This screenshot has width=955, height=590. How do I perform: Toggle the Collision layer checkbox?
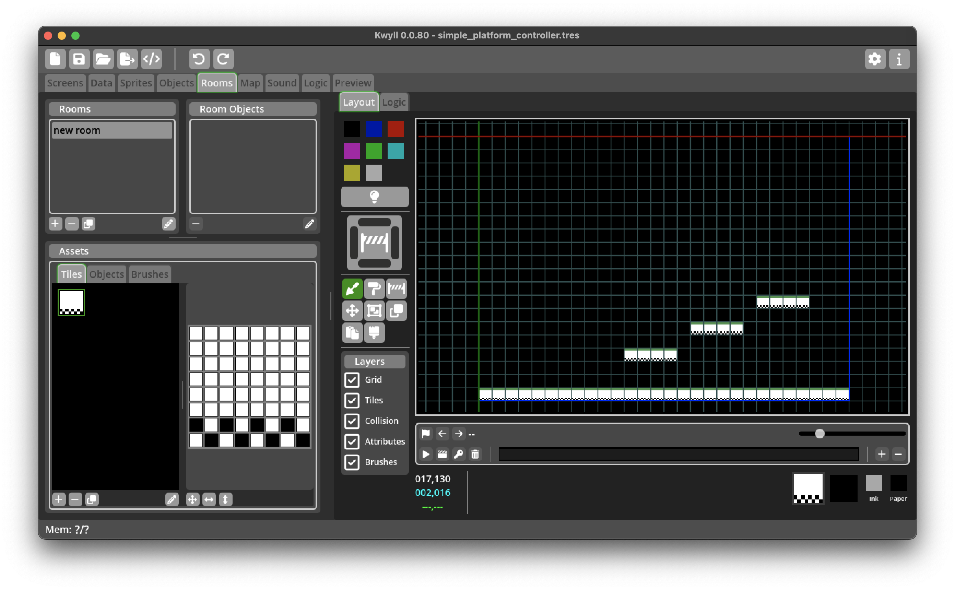point(352,421)
